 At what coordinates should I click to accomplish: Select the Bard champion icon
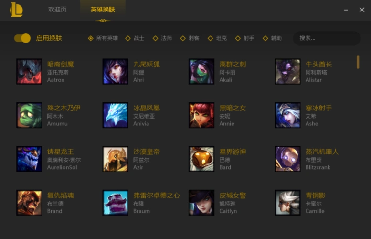click(201, 159)
